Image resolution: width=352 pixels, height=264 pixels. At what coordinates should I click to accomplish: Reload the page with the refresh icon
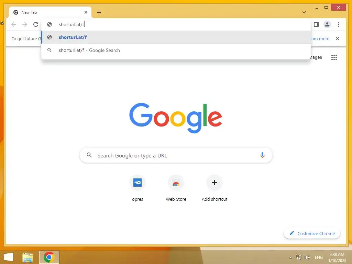(36, 24)
